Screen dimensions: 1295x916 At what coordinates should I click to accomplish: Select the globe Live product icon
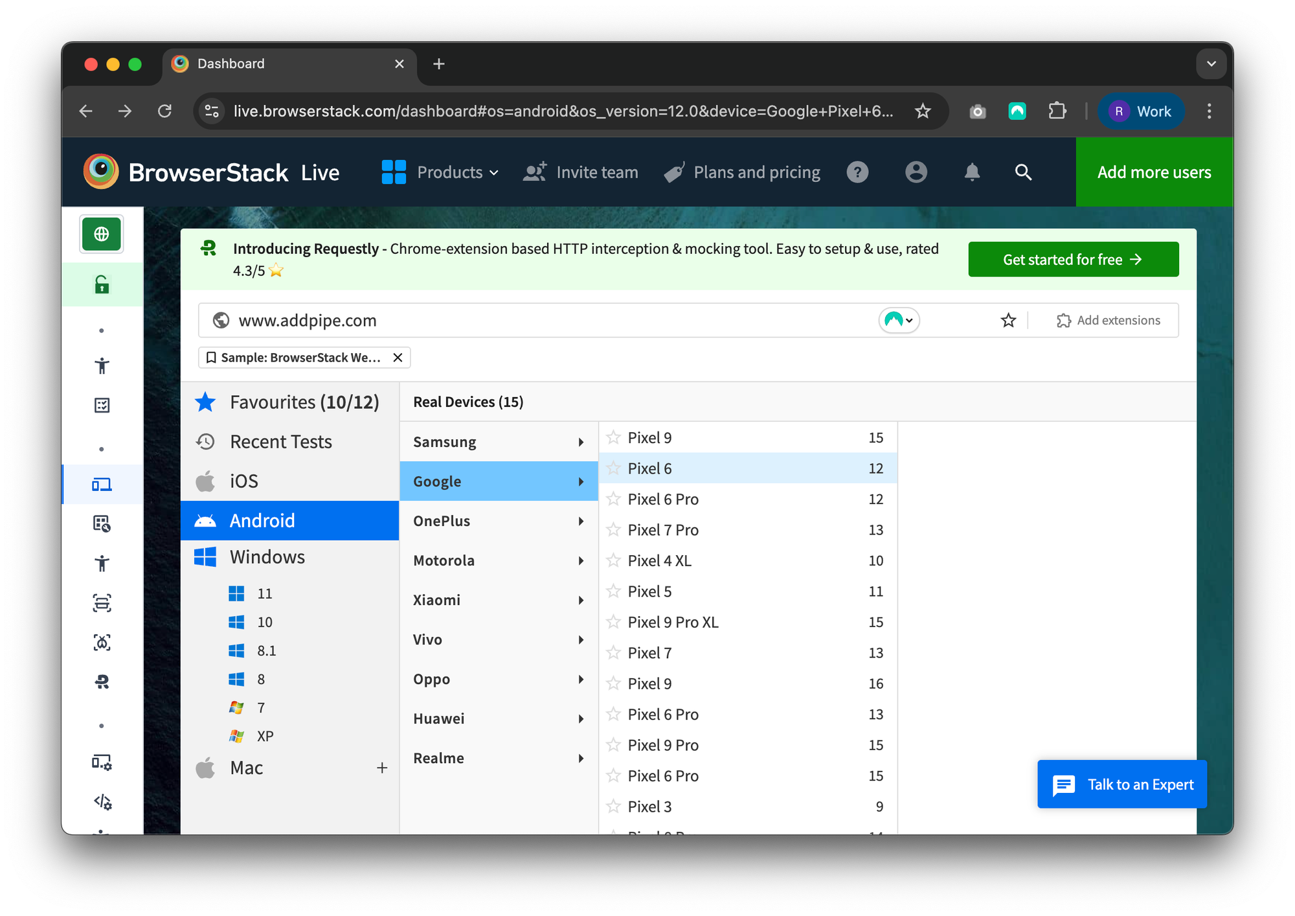(x=102, y=234)
